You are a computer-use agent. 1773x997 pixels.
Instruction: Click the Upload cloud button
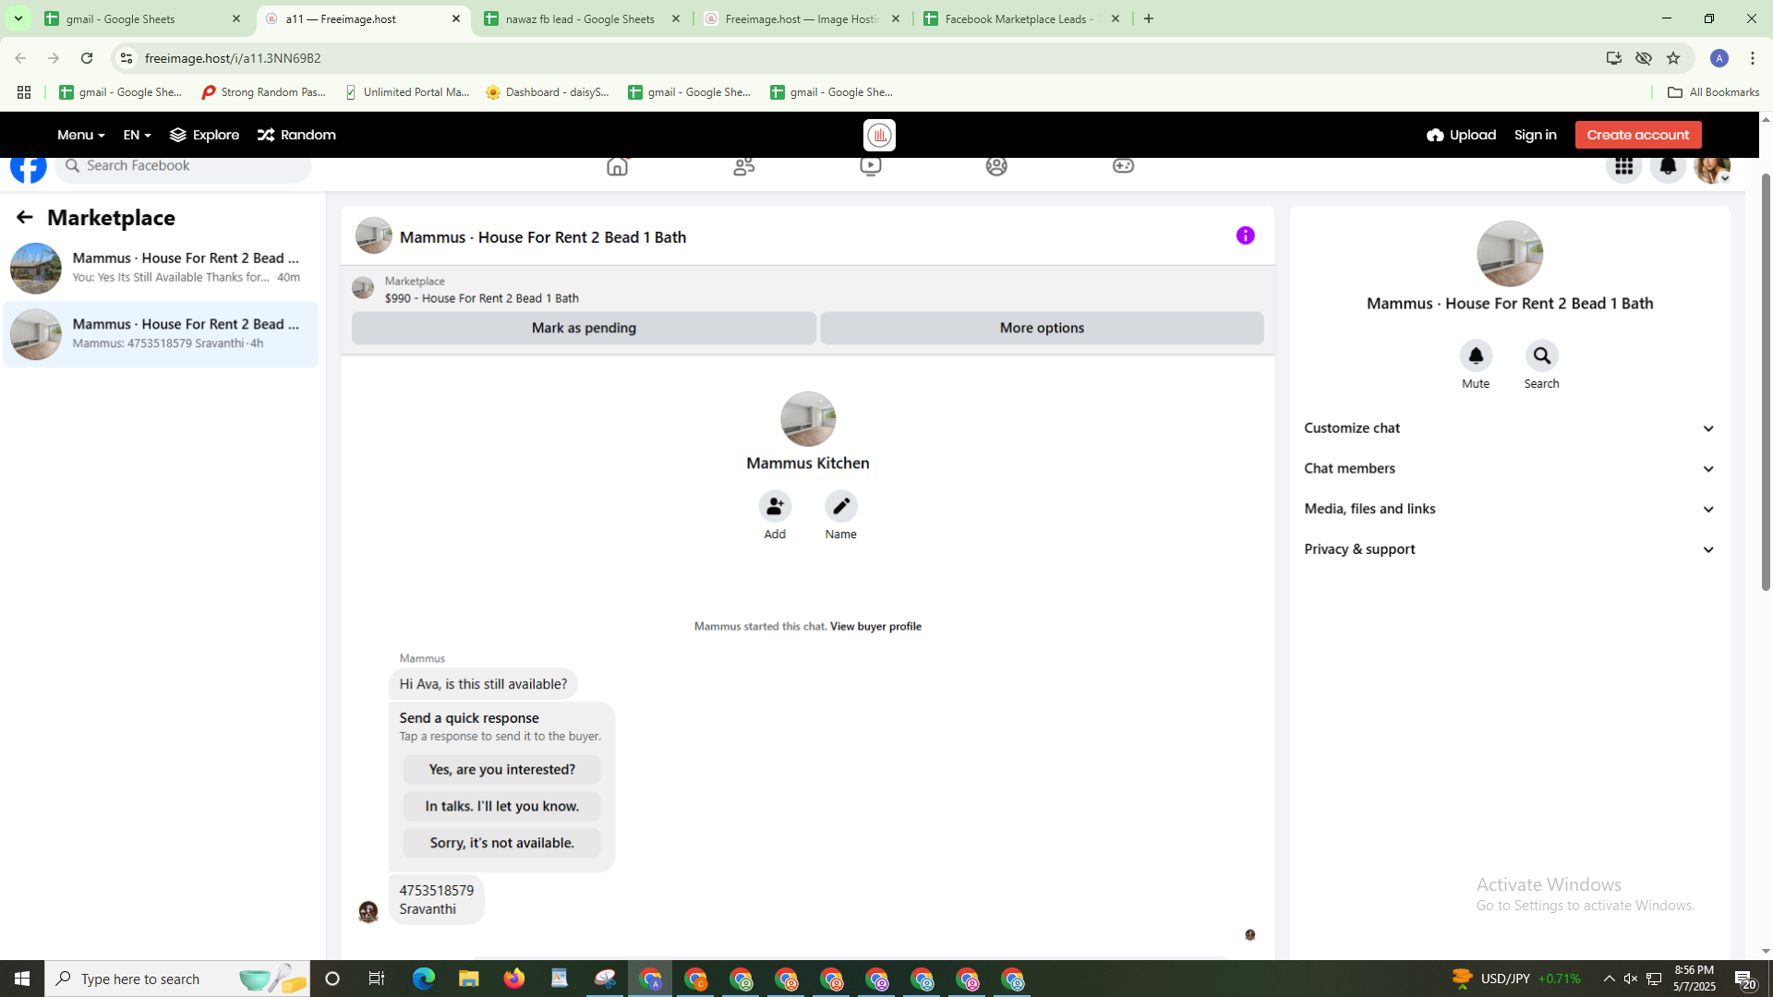pos(1461,135)
